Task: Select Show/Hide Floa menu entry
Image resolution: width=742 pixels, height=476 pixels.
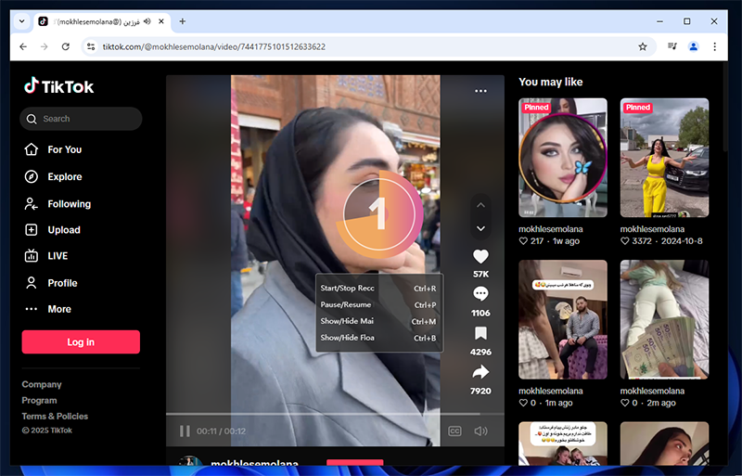Action: [x=378, y=338]
